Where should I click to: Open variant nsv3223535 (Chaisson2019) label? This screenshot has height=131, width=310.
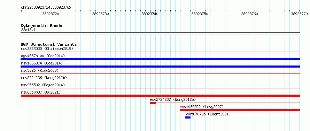[47, 49]
